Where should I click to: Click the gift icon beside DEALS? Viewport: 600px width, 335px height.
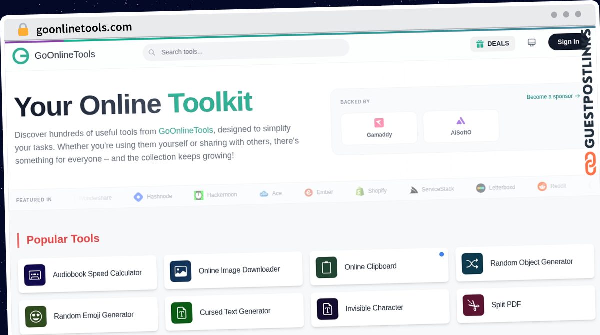point(480,44)
